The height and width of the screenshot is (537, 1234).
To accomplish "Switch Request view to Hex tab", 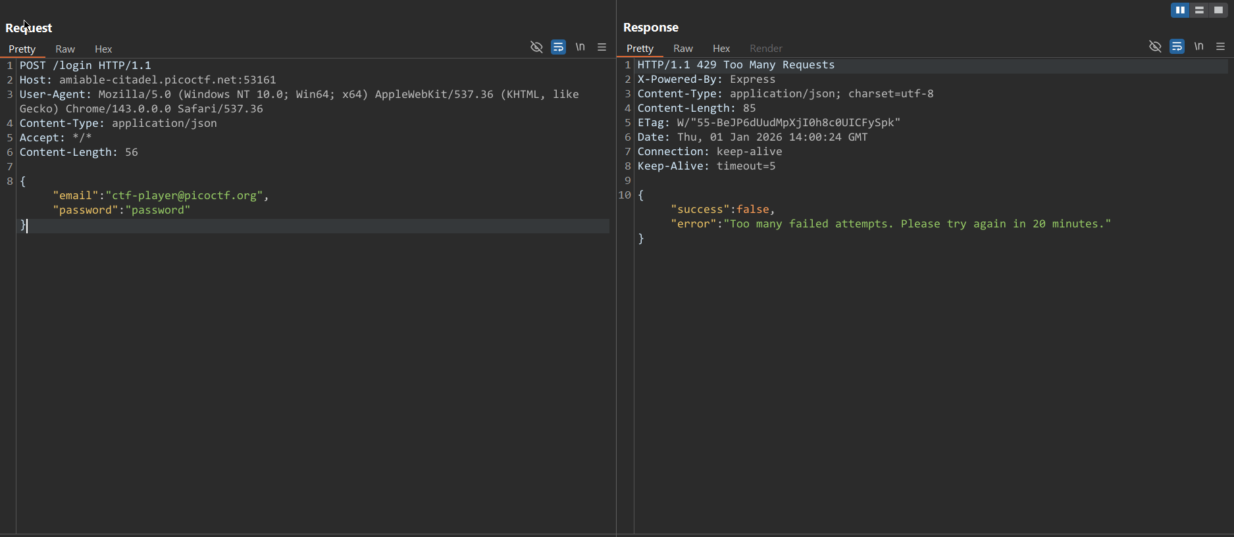I will tap(103, 49).
